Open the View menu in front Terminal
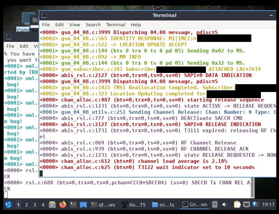 [x=74, y=25]
